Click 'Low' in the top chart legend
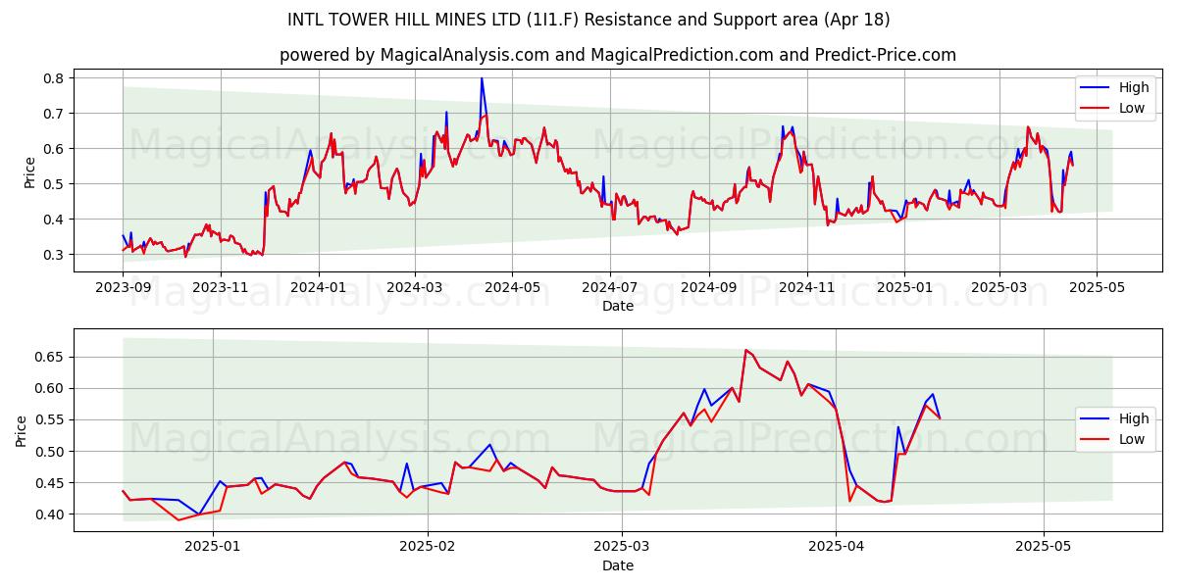The height and width of the screenshot is (588, 1177). pos(1132,108)
